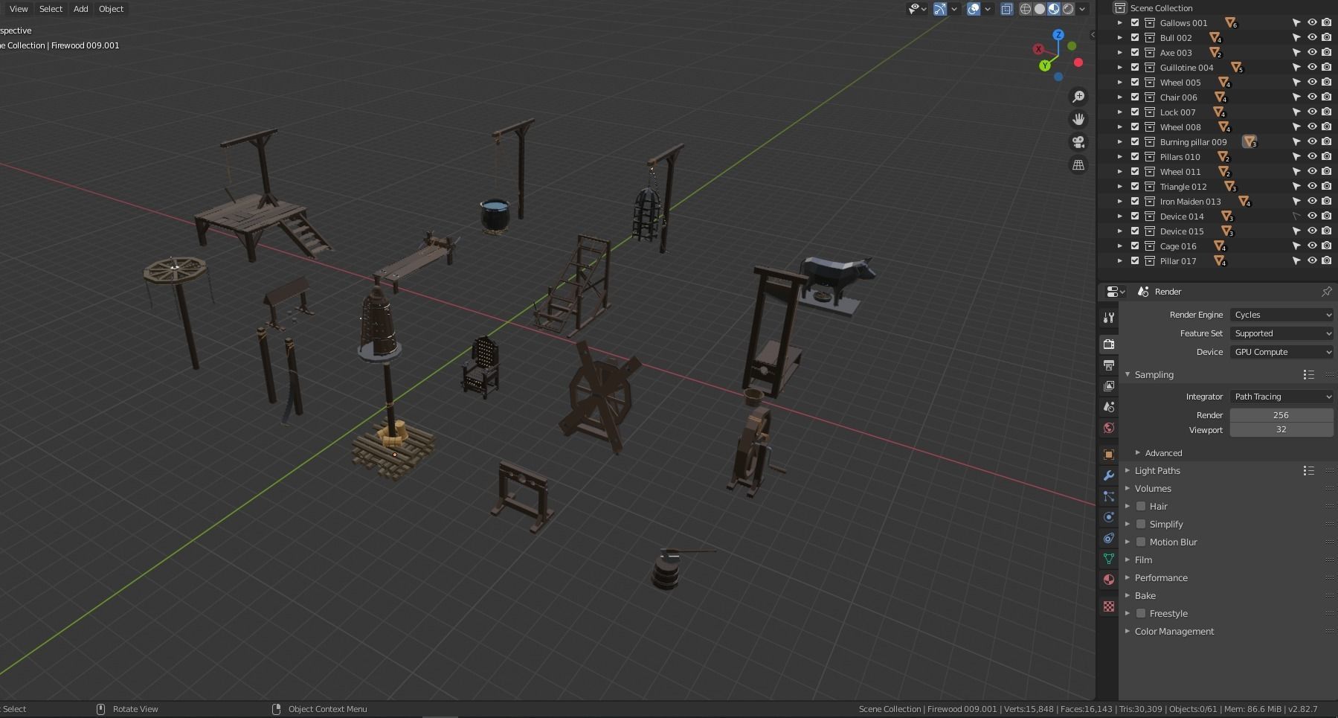Open the Output properties tab
This screenshot has height=718, width=1338.
[x=1108, y=365]
